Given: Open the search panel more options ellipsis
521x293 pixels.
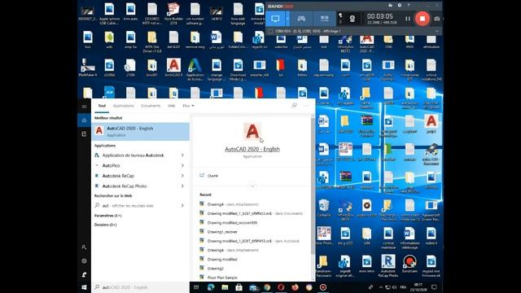Looking at the screenshot, I should point(306,106).
